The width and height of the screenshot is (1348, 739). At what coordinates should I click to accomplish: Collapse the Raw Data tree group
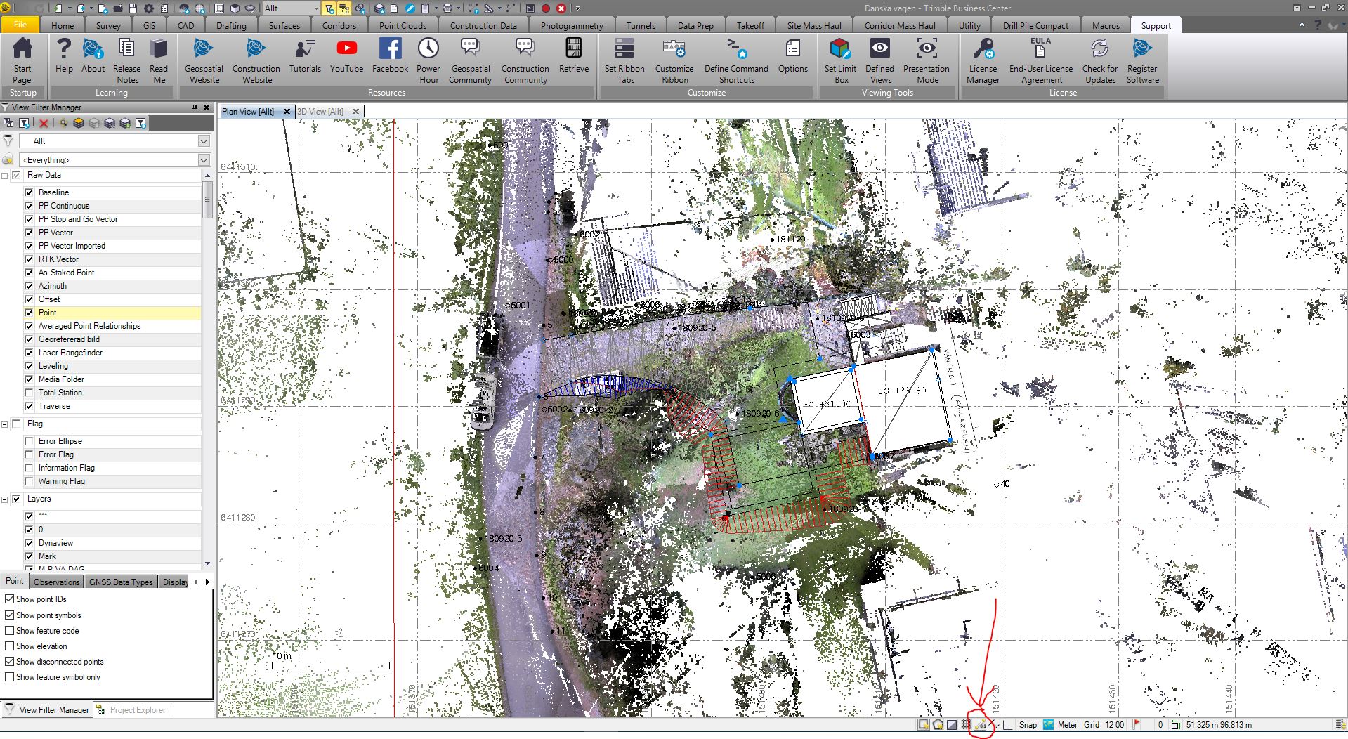5,176
